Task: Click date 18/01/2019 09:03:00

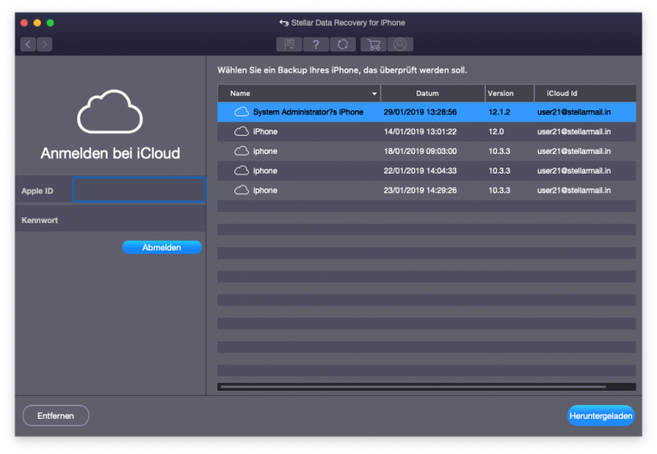Action: [420, 151]
